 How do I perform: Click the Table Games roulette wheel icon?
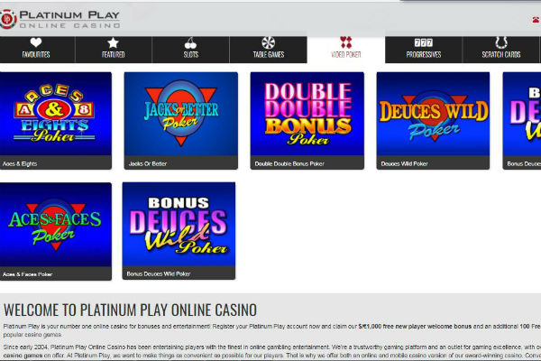tap(268, 42)
